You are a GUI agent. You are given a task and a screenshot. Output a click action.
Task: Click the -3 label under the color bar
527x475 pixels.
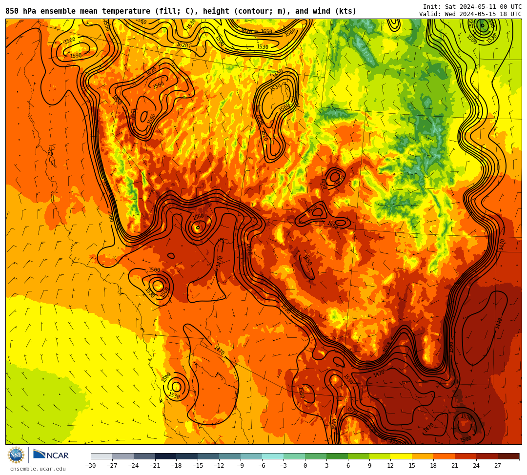pyautogui.click(x=284, y=466)
